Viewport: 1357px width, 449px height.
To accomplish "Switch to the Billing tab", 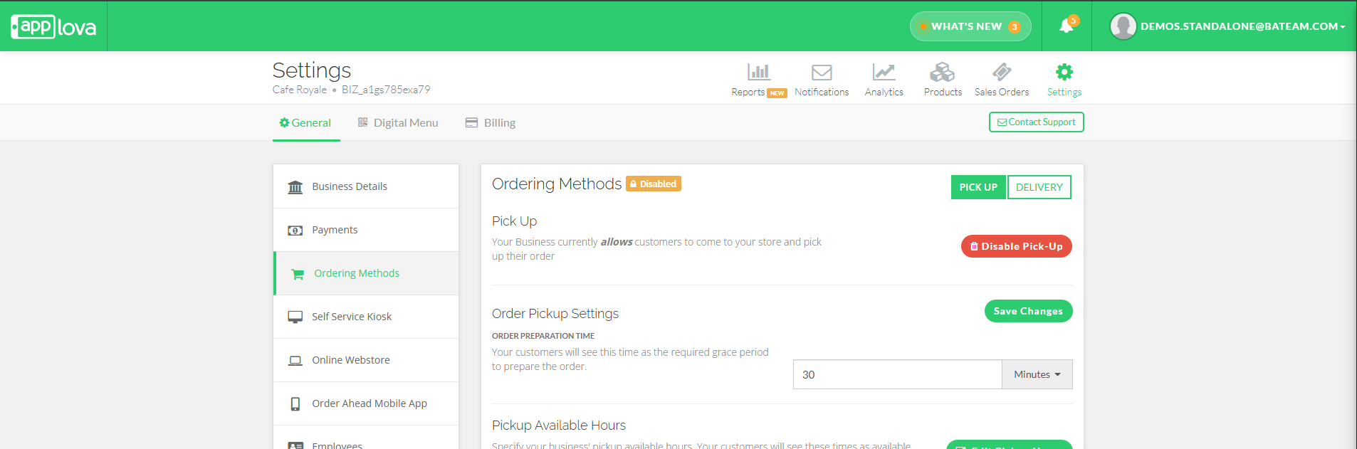I will pyautogui.click(x=491, y=122).
